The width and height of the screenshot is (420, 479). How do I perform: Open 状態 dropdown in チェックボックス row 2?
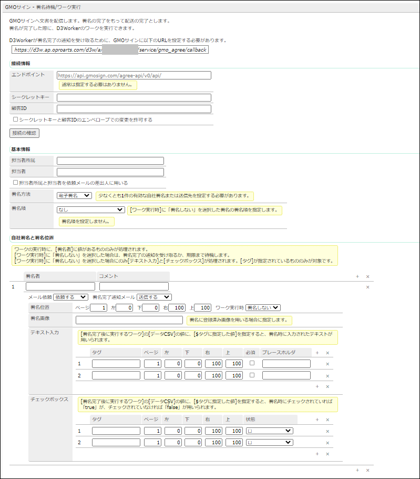click(x=270, y=442)
